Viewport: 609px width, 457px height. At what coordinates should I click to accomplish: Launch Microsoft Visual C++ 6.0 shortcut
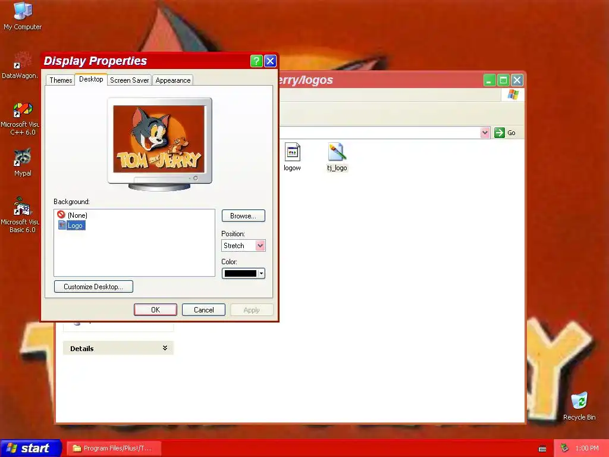point(21,118)
